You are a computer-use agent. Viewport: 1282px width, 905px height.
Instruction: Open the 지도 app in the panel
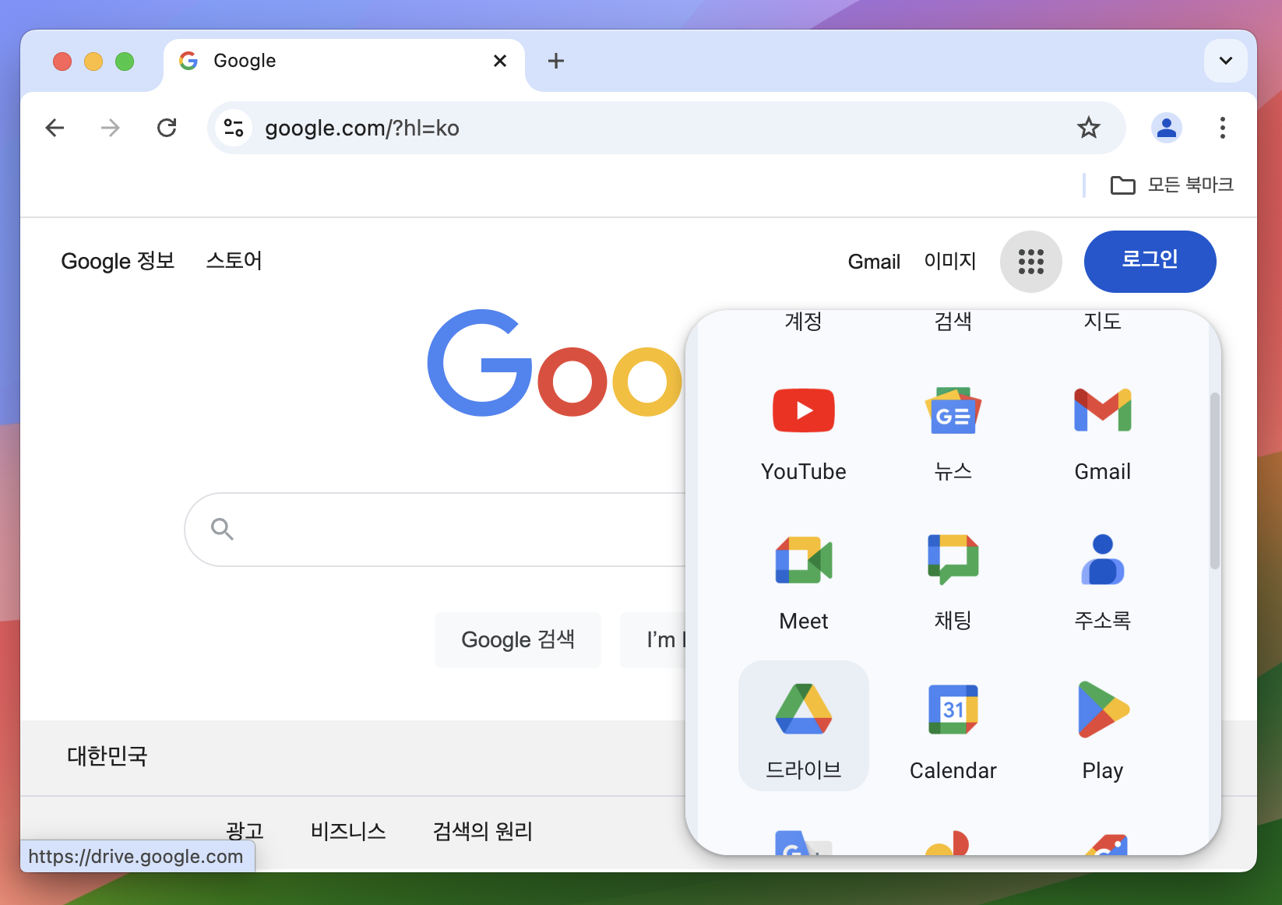click(x=1102, y=321)
